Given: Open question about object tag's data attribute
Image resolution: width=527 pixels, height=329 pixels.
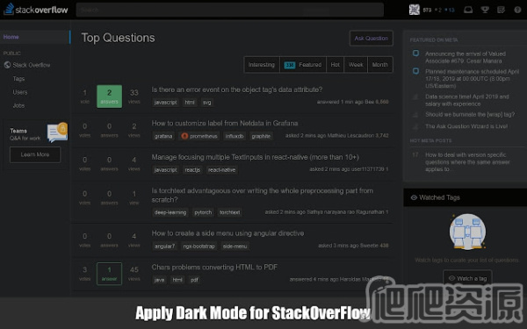Looking at the screenshot, I should tap(236, 89).
